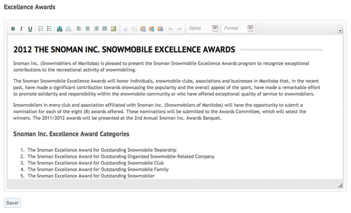Click paragraph beginning 'Snowmobilers in every club'
The image size is (351, 213).
point(159,111)
